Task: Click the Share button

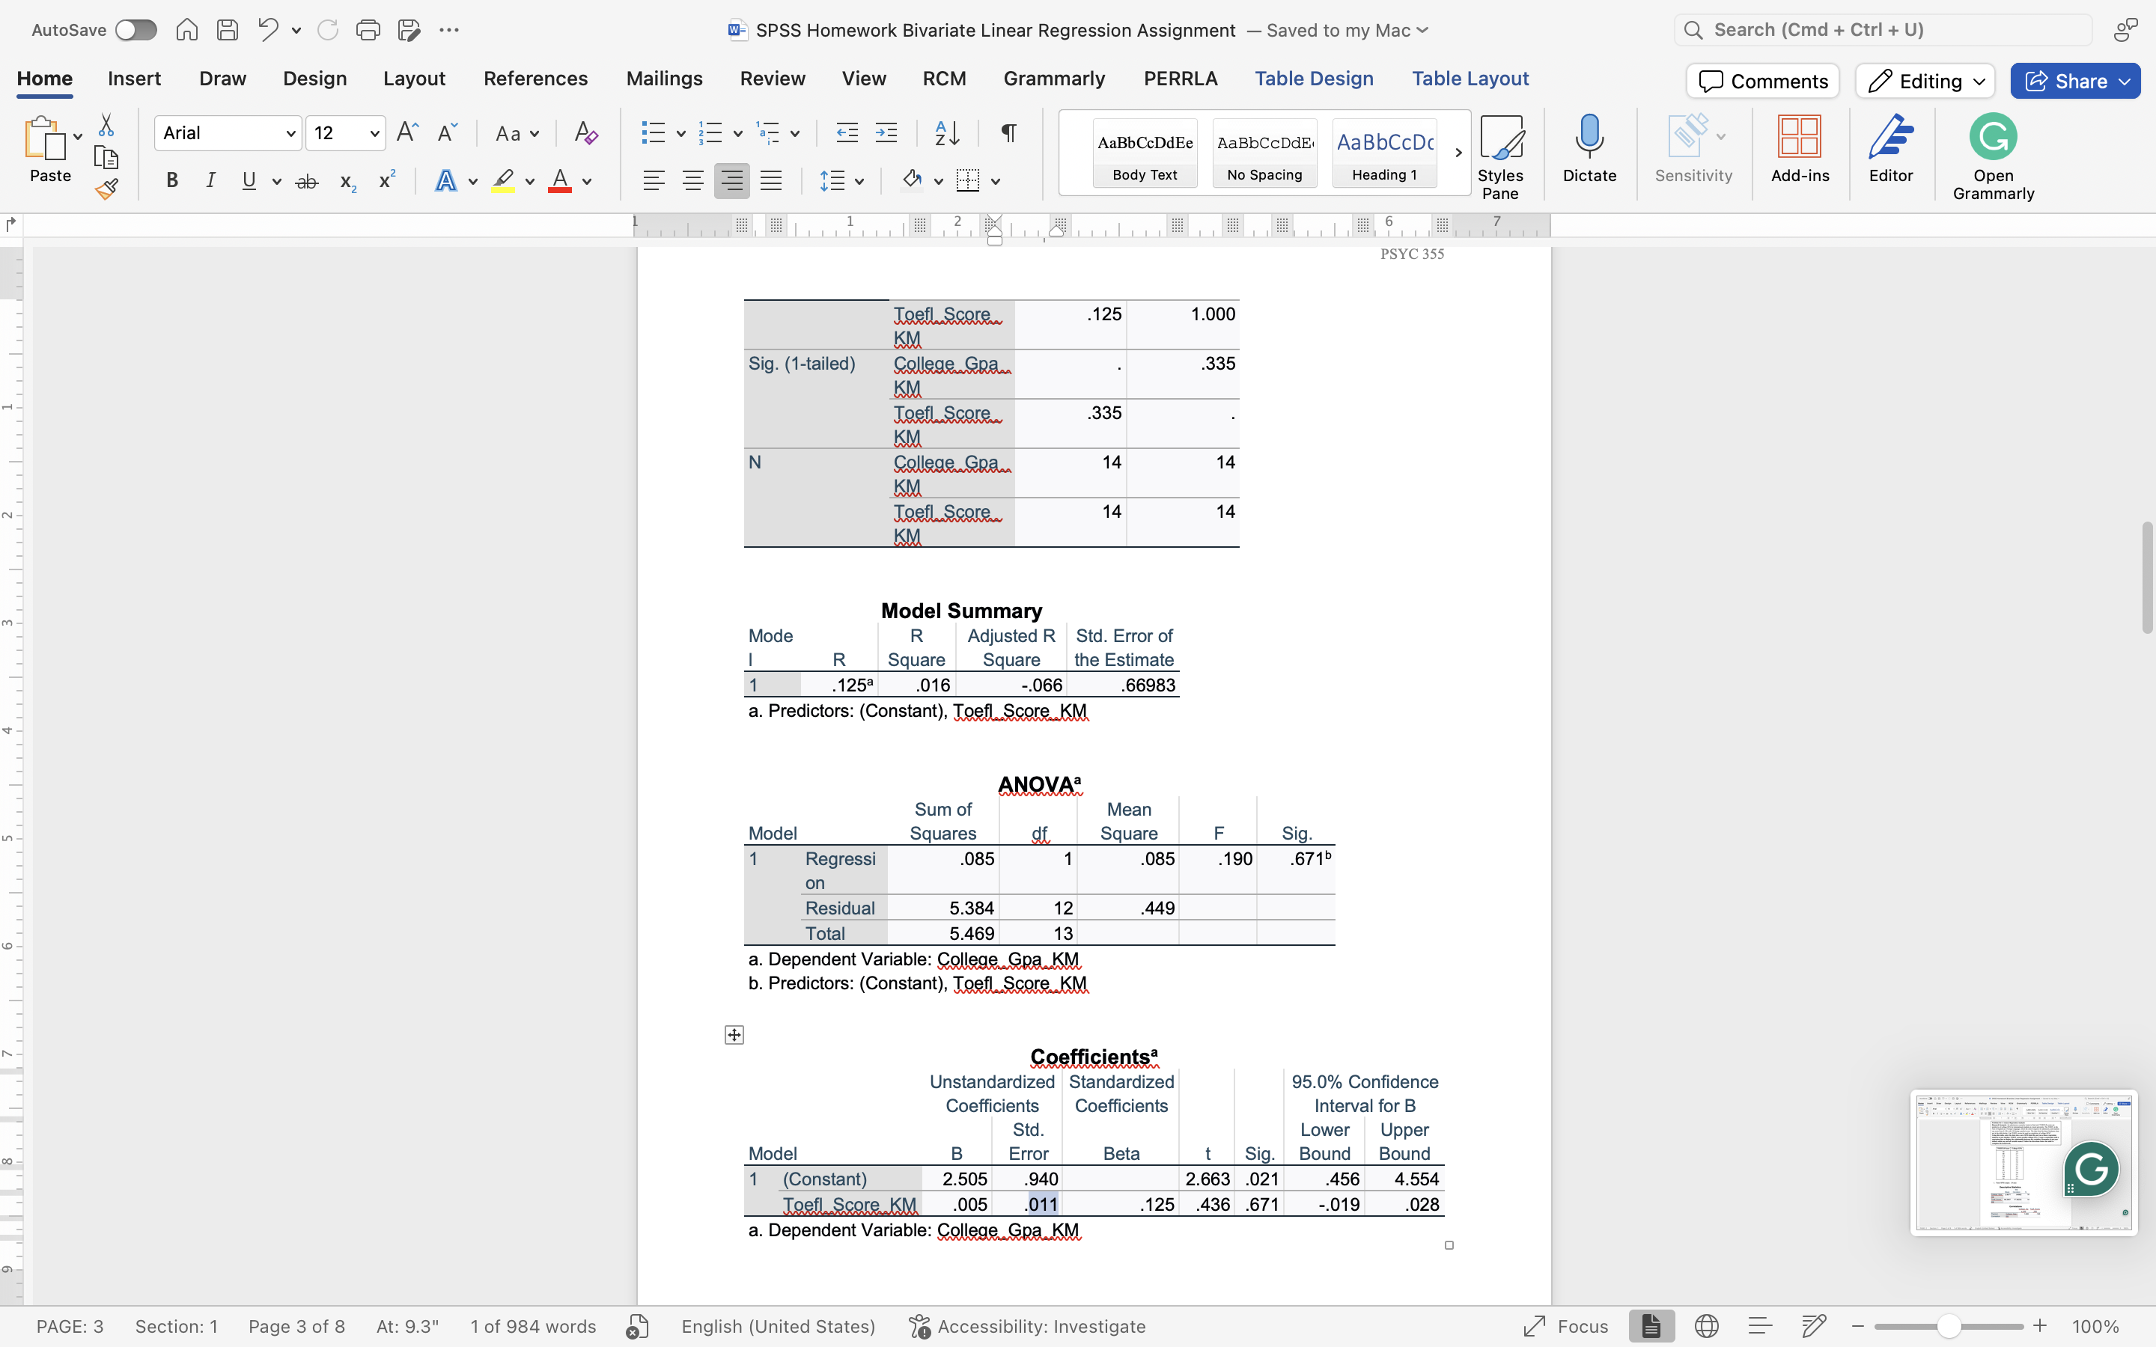Action: [2074, 80]
